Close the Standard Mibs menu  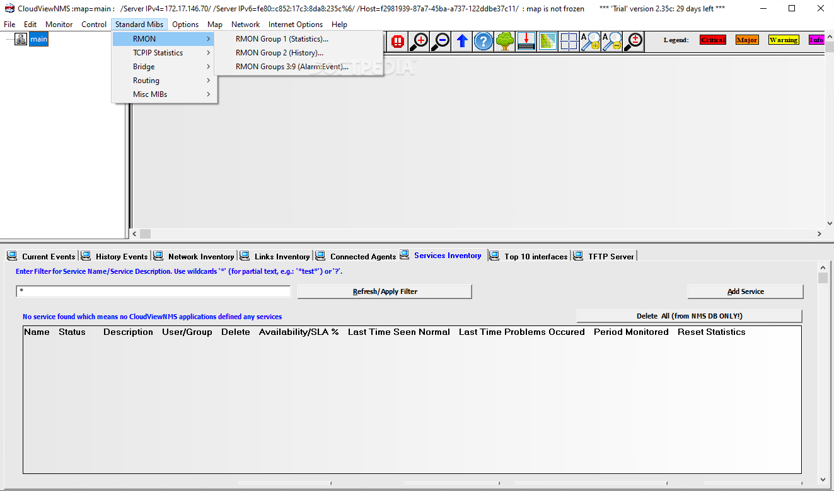tap(139, 25)
